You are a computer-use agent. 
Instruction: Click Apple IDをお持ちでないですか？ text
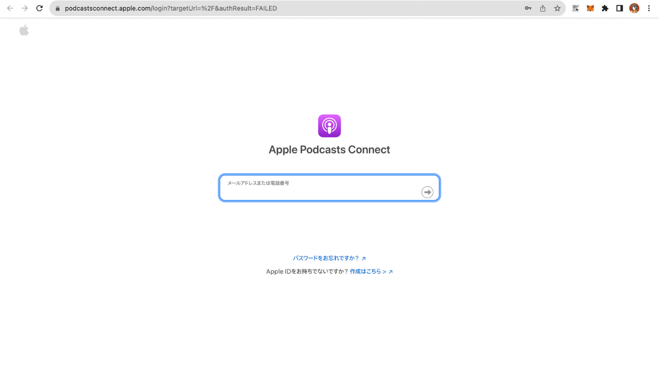[x=307, y=272]
